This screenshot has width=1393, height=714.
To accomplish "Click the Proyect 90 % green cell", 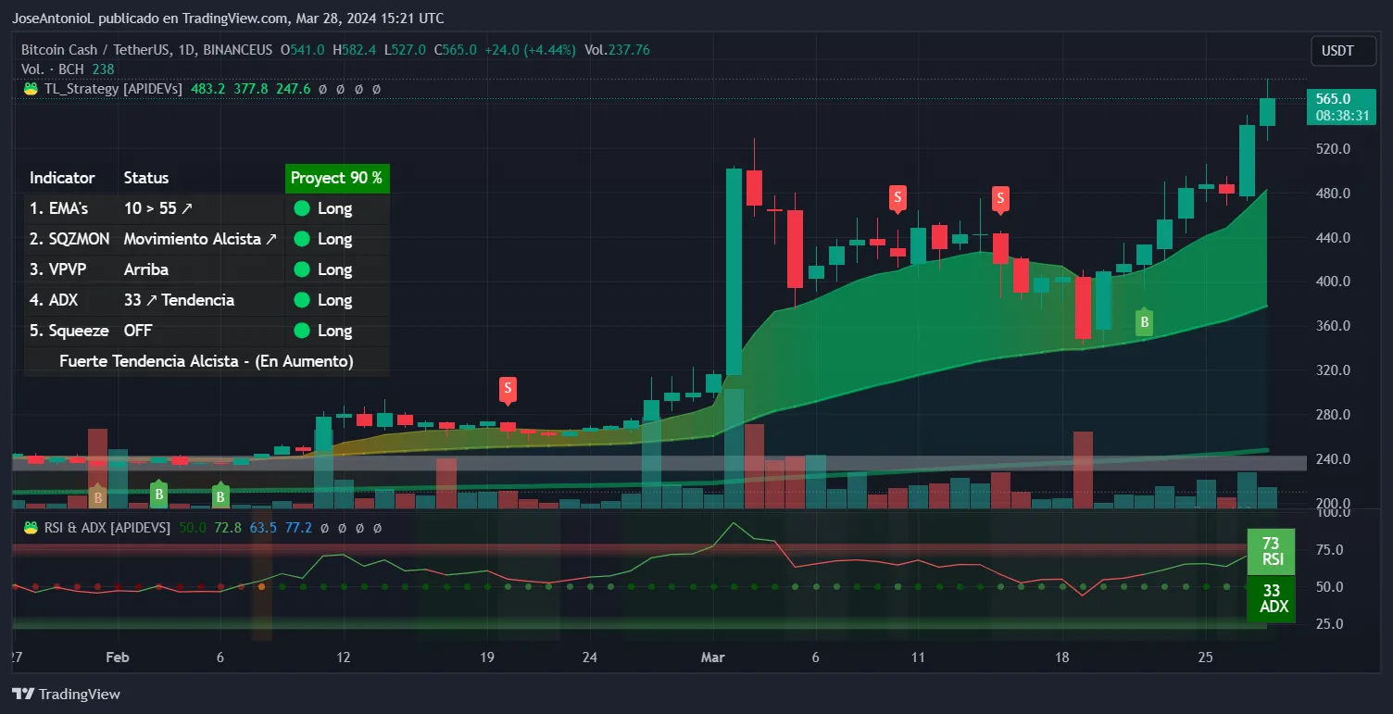I will point(336,178).
